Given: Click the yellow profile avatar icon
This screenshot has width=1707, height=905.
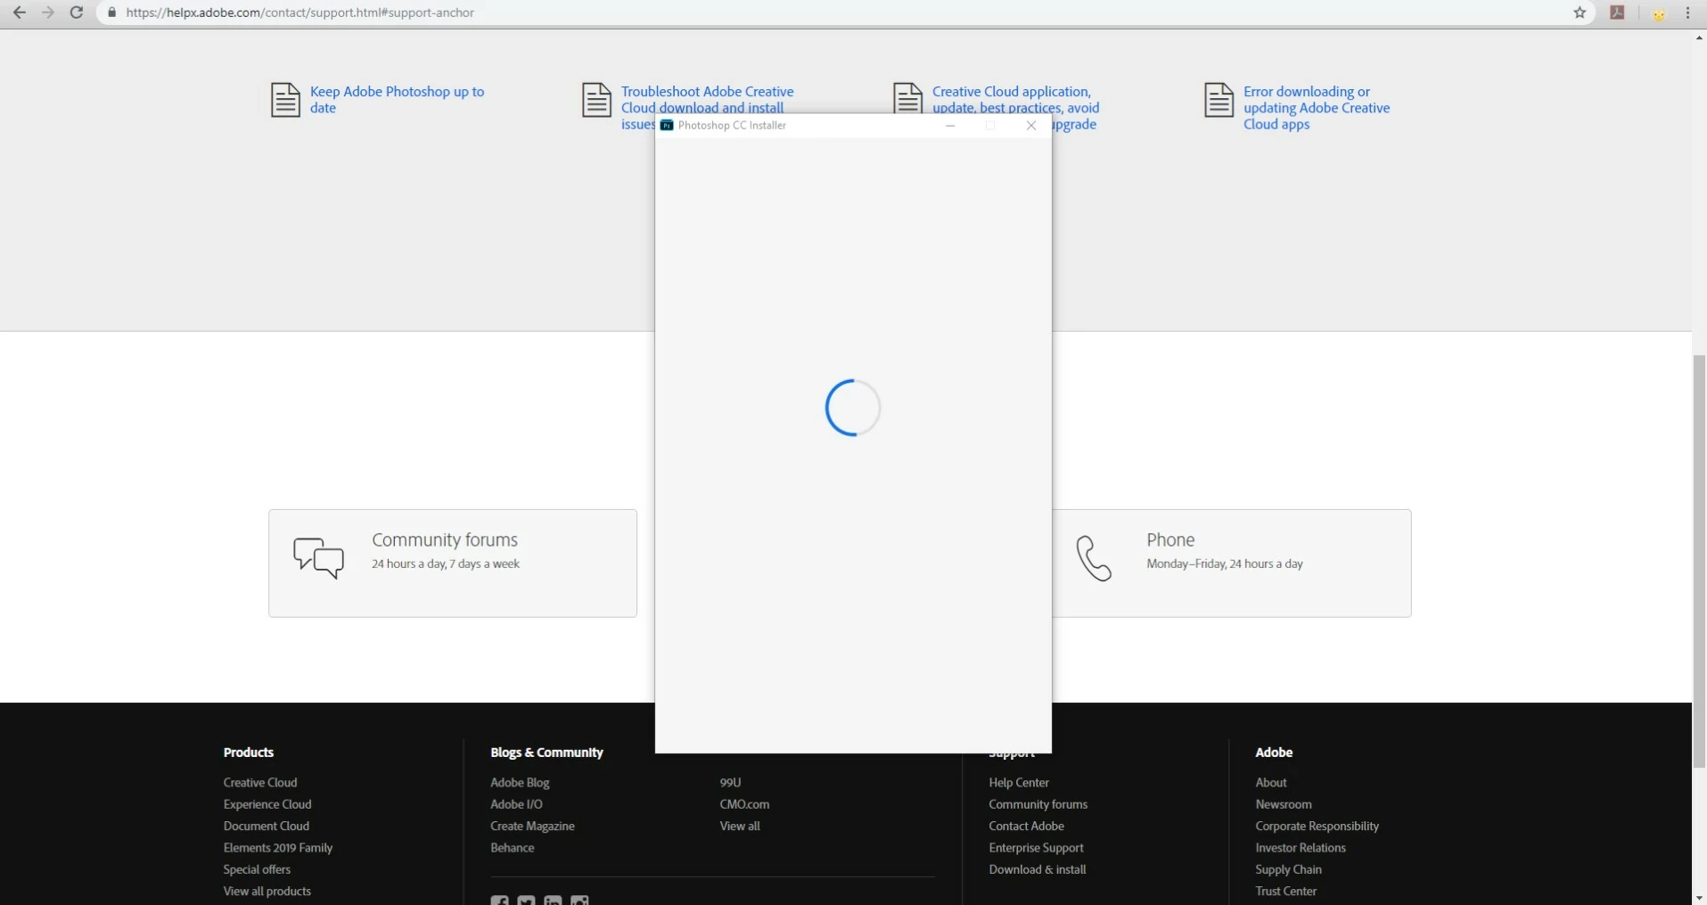Looking at the screenshot, I should pos(1659,13).
